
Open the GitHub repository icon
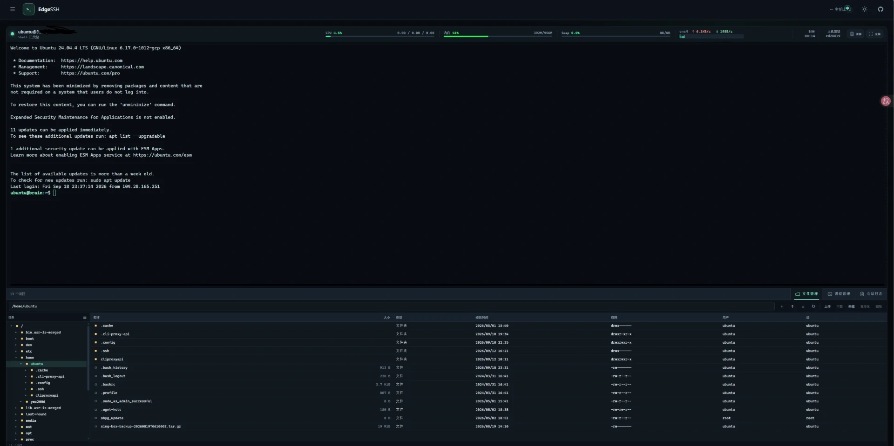[880, 9]
